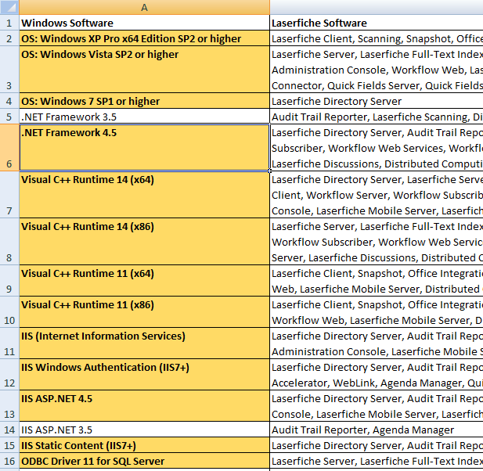Select cell 'OS: Windows Vista SP2 or higher'
Image resolution: width=483 pixels, height=471 pixels.
145,70
